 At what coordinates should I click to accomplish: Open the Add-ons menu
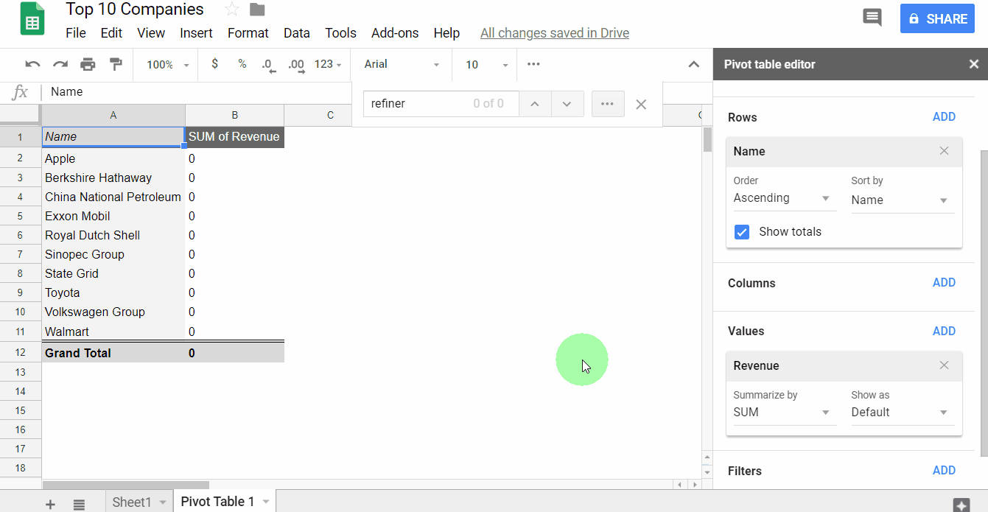[395, 33]
